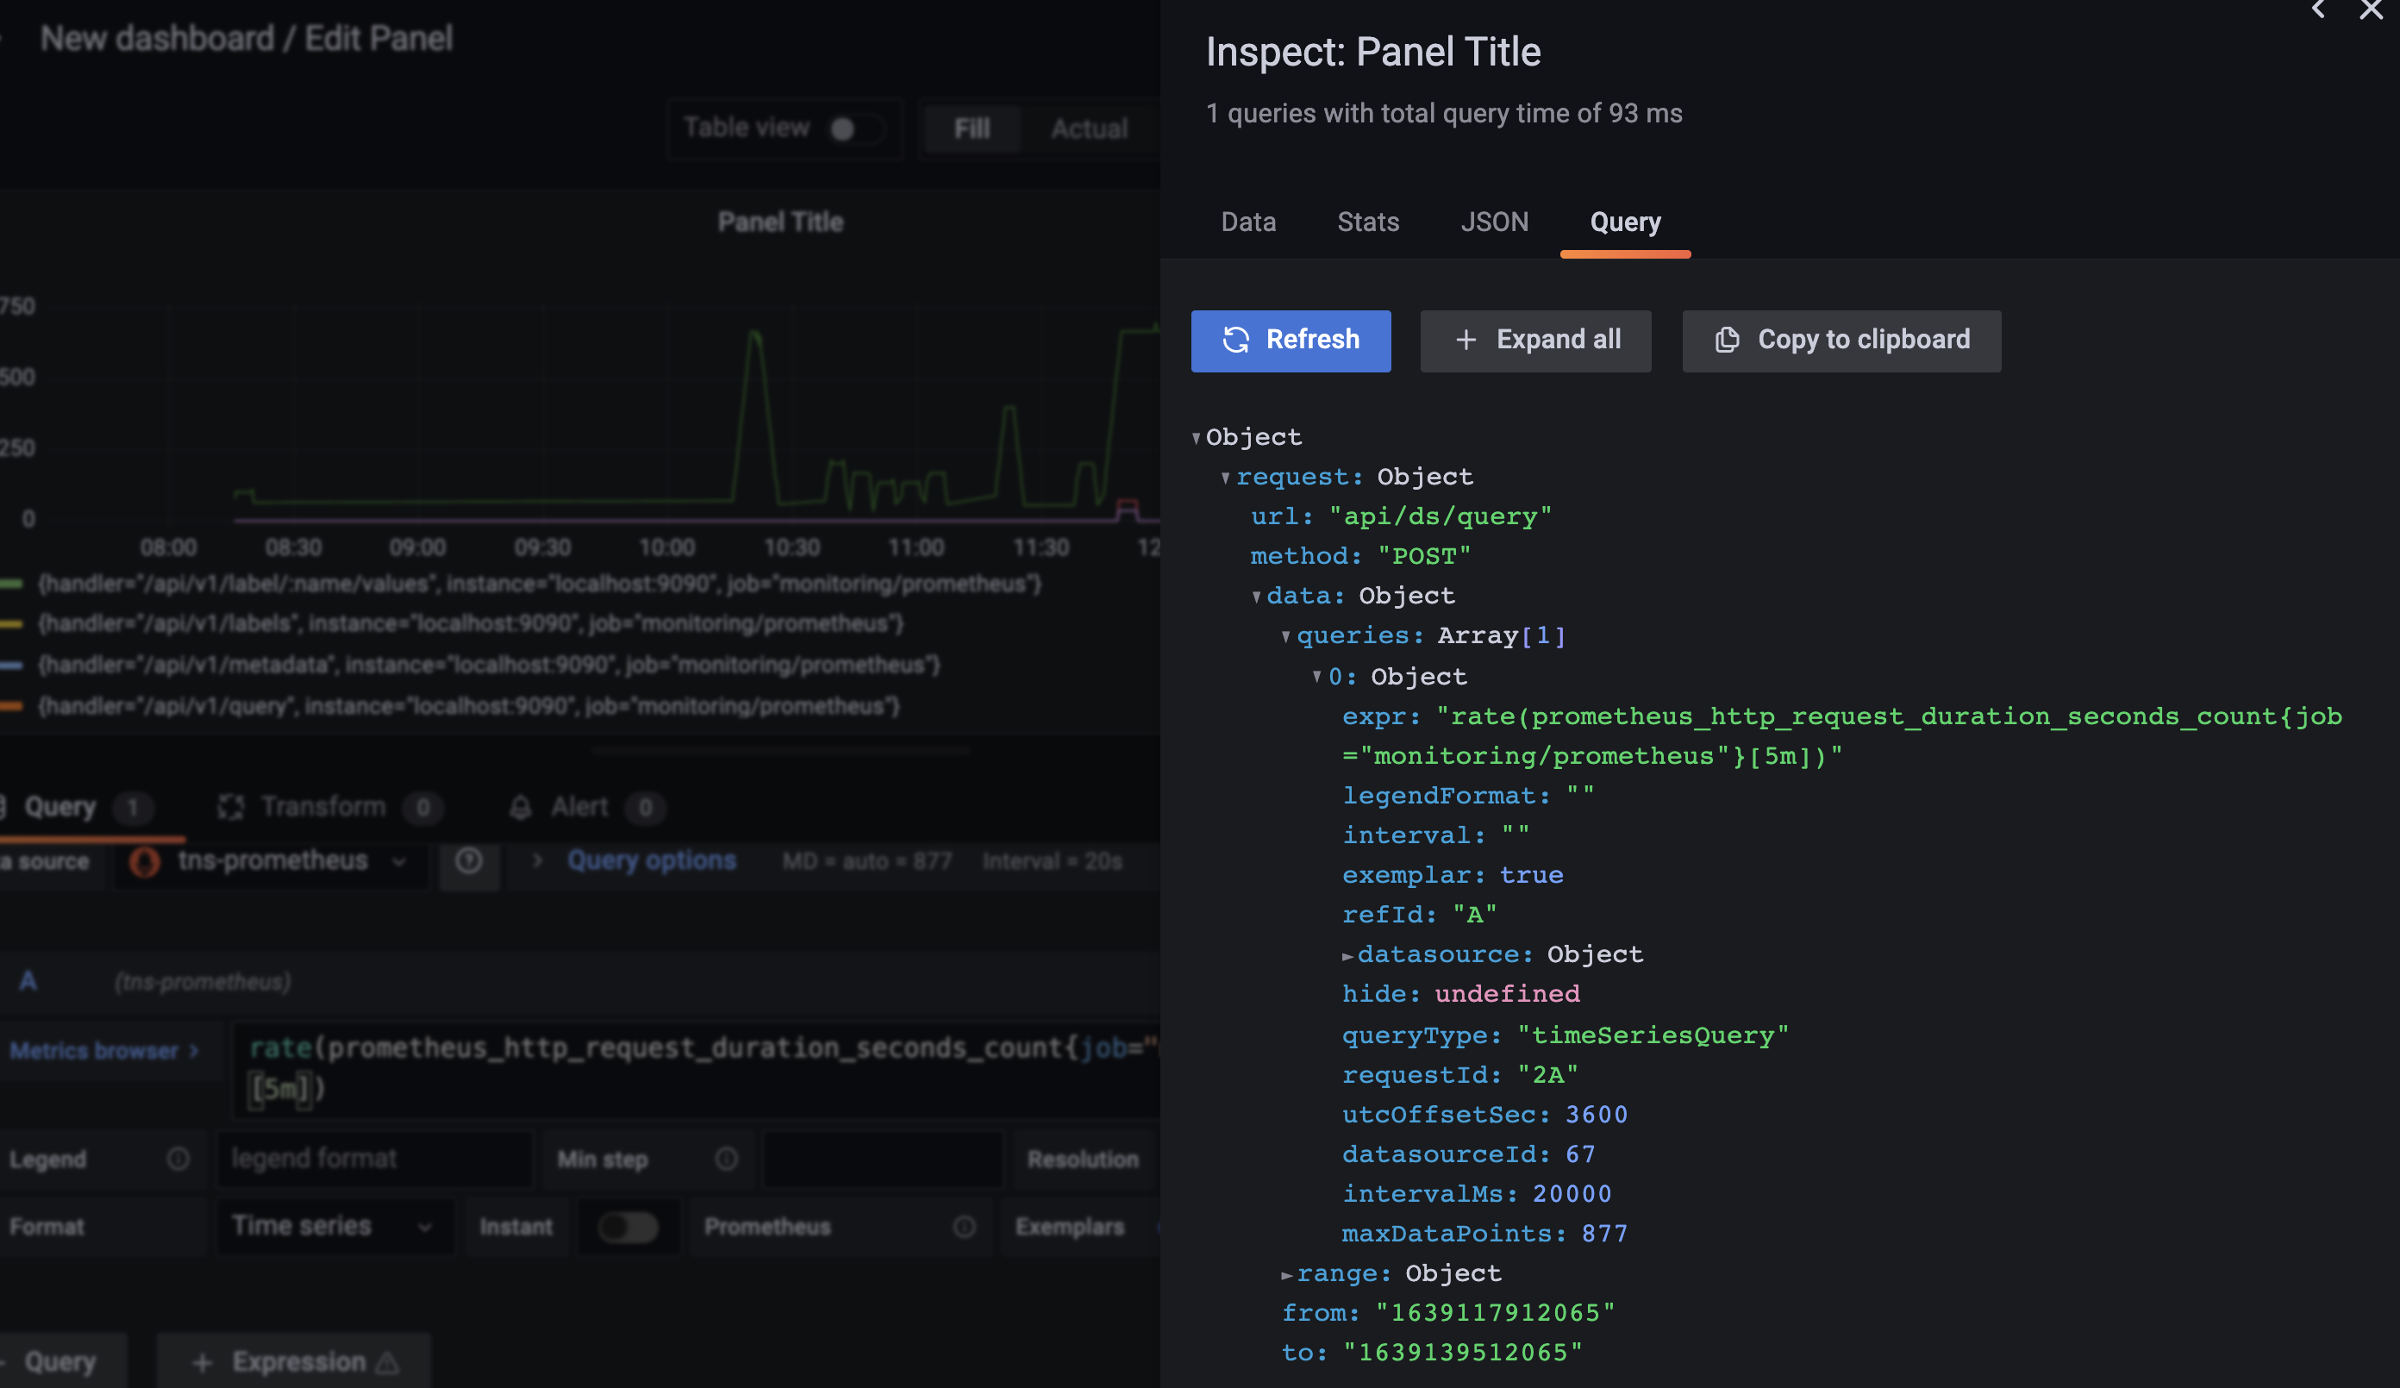
Task: Click Copy to clipboard
Action: pos(1840,340)
